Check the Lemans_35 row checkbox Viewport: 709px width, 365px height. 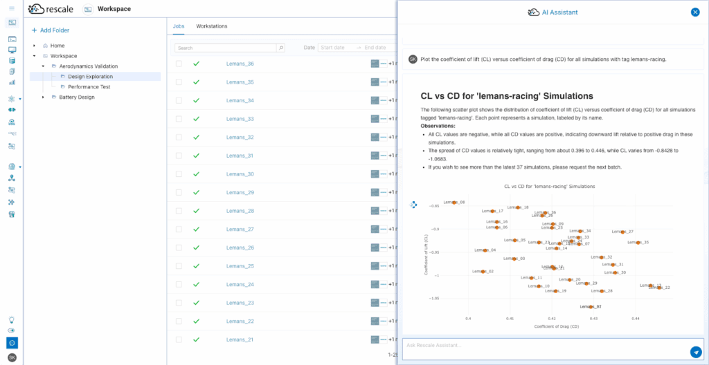click(x=179, y=82)
